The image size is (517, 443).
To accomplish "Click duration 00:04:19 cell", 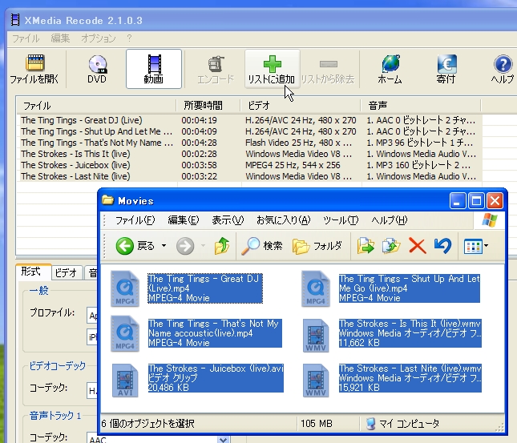I will [199, 120].
